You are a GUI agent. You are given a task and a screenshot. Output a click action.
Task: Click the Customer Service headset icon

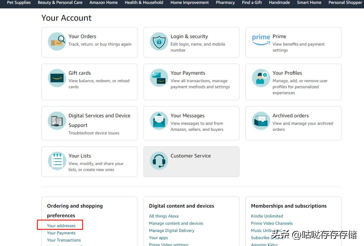coord(159,161)
